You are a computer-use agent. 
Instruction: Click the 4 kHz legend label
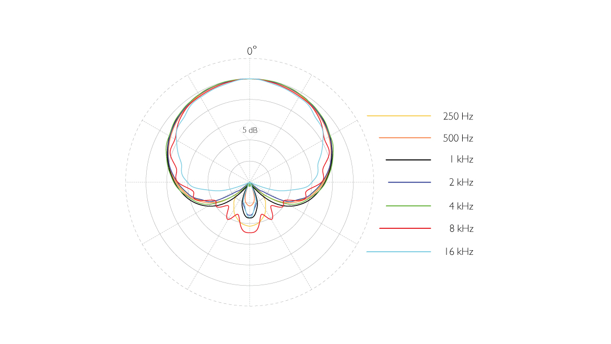(461, 206)
